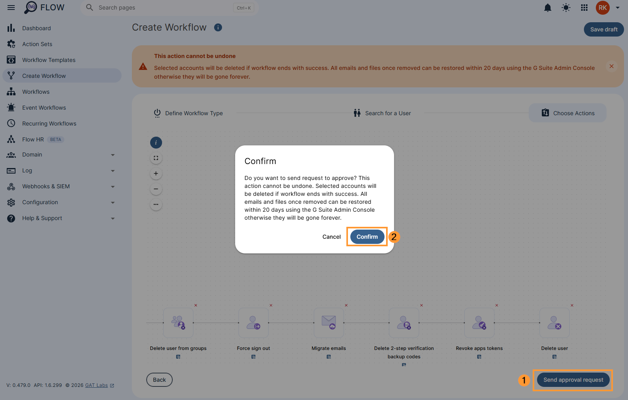Open Workflow Templates page
This screenshot has width=628, height=400.
point(62,60)
